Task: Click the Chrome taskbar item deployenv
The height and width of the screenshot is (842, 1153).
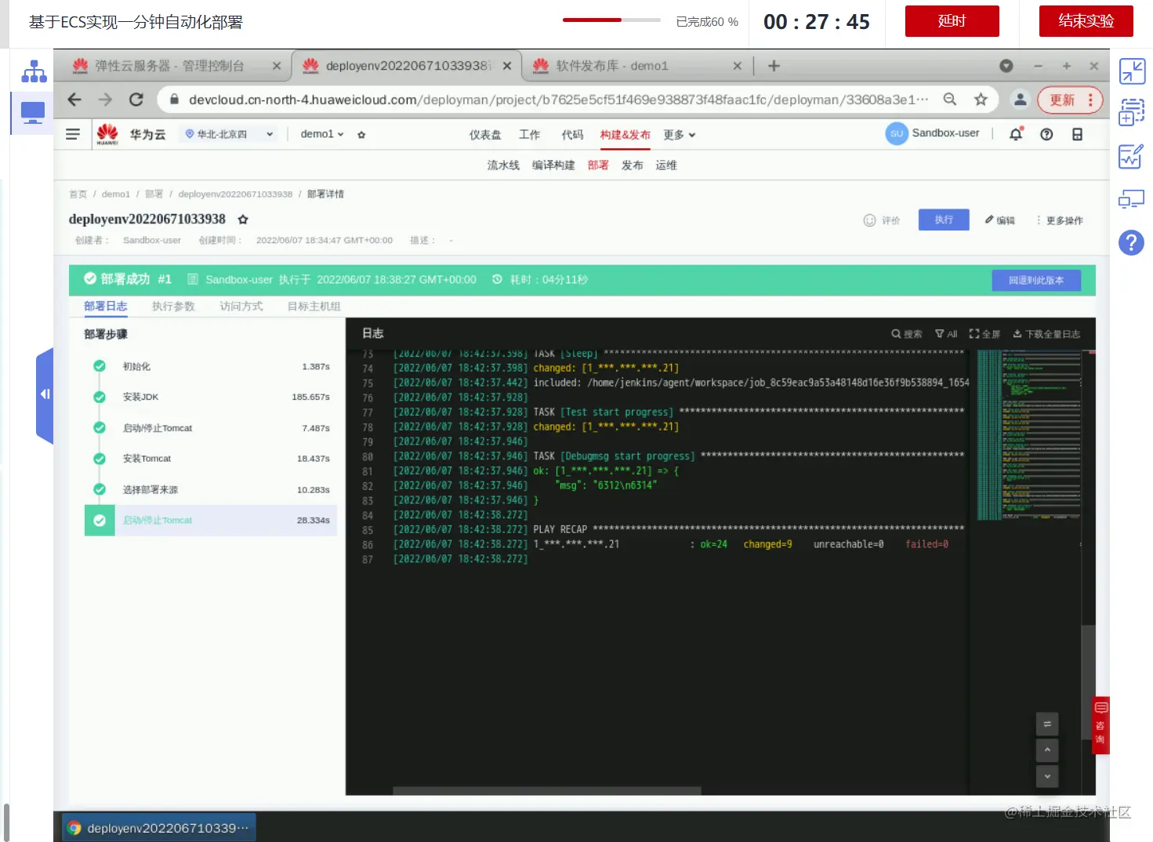Action: click(159, 828)
